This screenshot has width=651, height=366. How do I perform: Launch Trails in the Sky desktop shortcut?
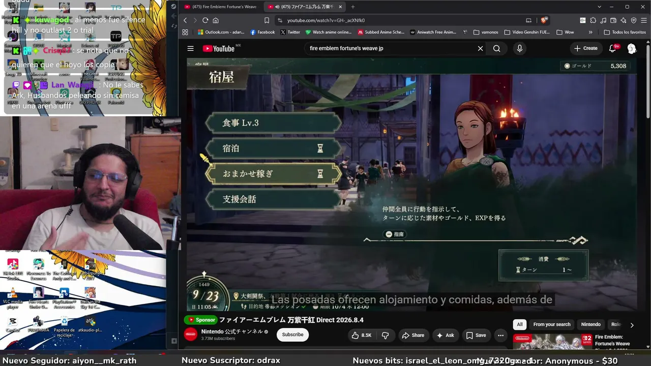coord(90,298)
